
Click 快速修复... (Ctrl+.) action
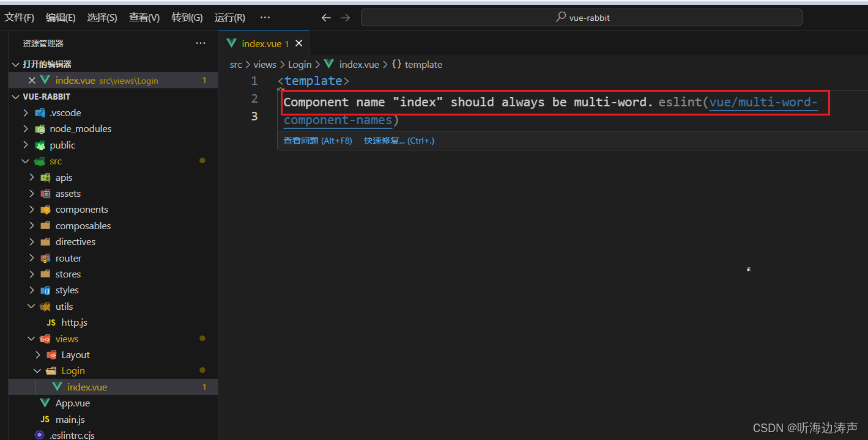(399, 141)
